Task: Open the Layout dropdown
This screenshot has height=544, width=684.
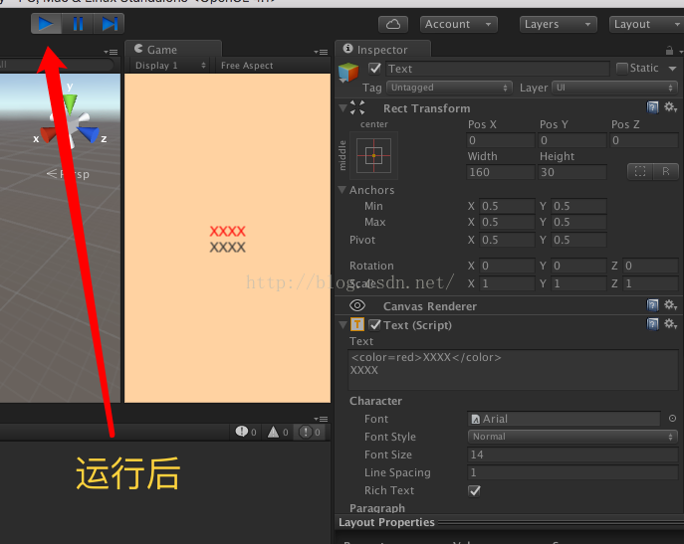Action: [x=646, y=24]
